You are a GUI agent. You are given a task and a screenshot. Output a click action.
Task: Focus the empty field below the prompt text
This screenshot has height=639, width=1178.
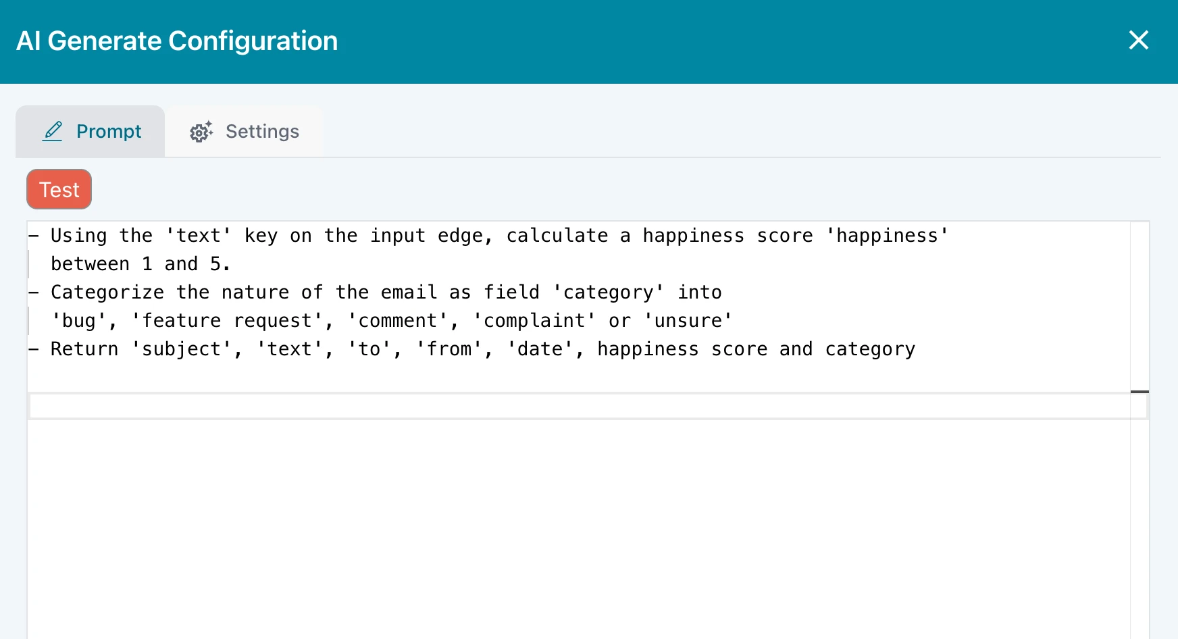click(x=580, y=407)
